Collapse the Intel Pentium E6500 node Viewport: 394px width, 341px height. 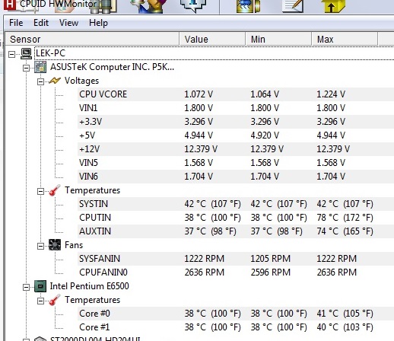26,287
